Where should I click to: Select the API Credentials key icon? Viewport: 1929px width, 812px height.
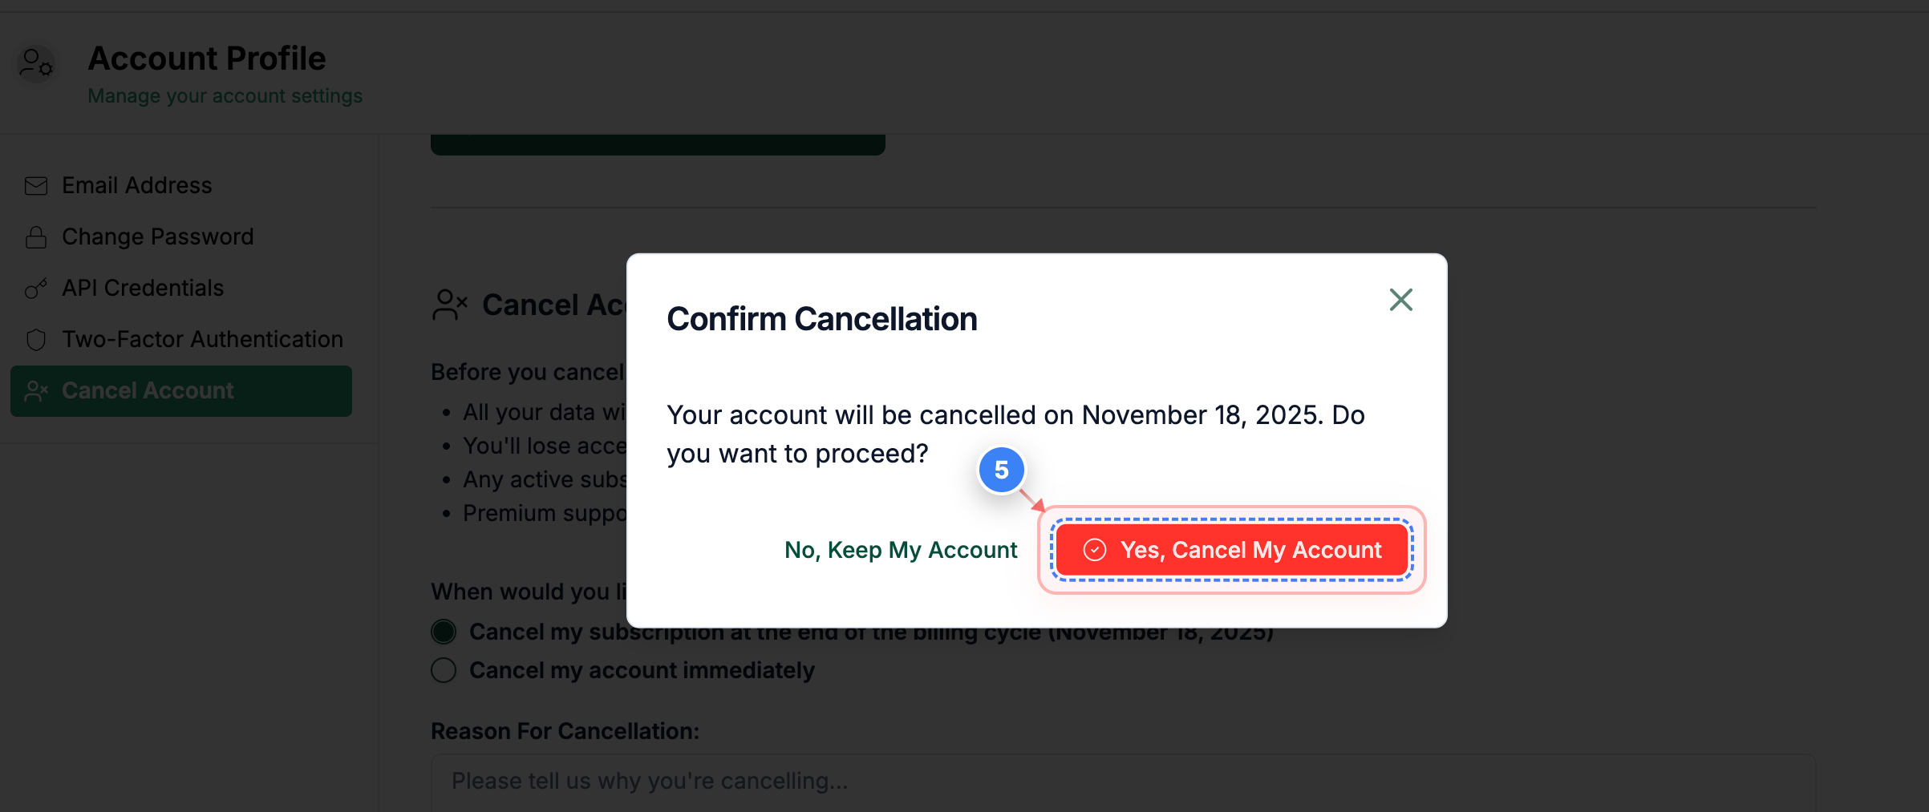click(x=35, y=288)
